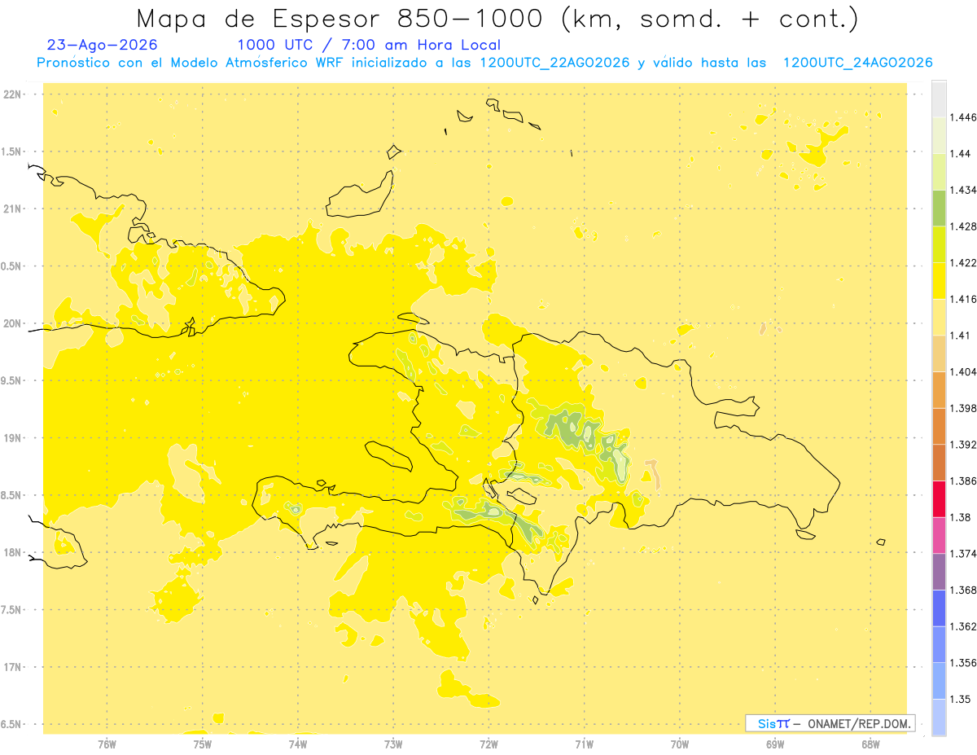This screenshot has height=755, width=977.
Task: Click the date text '23-Ago-2026'
Action: tap(103, 46)
